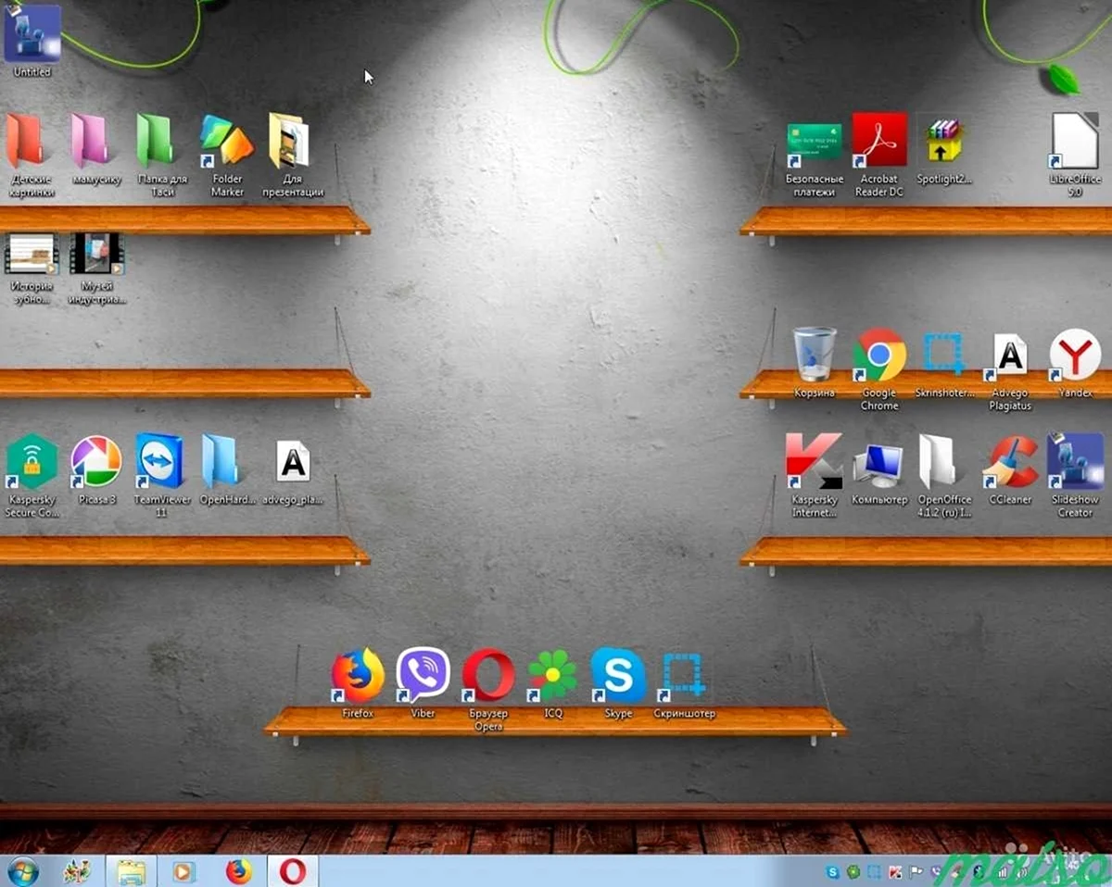The height and width of the screenshot is (887, 1112).
Task: Click the Folder Marker icon
Action: pos(227,141)
